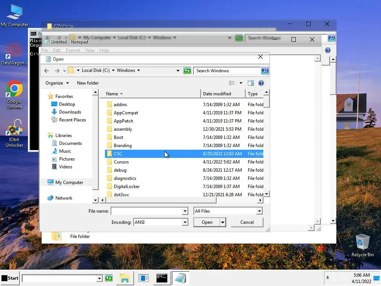The image size is (381, 286).
Task: Open the Help menu in Notepad
Action: [104, 50]
